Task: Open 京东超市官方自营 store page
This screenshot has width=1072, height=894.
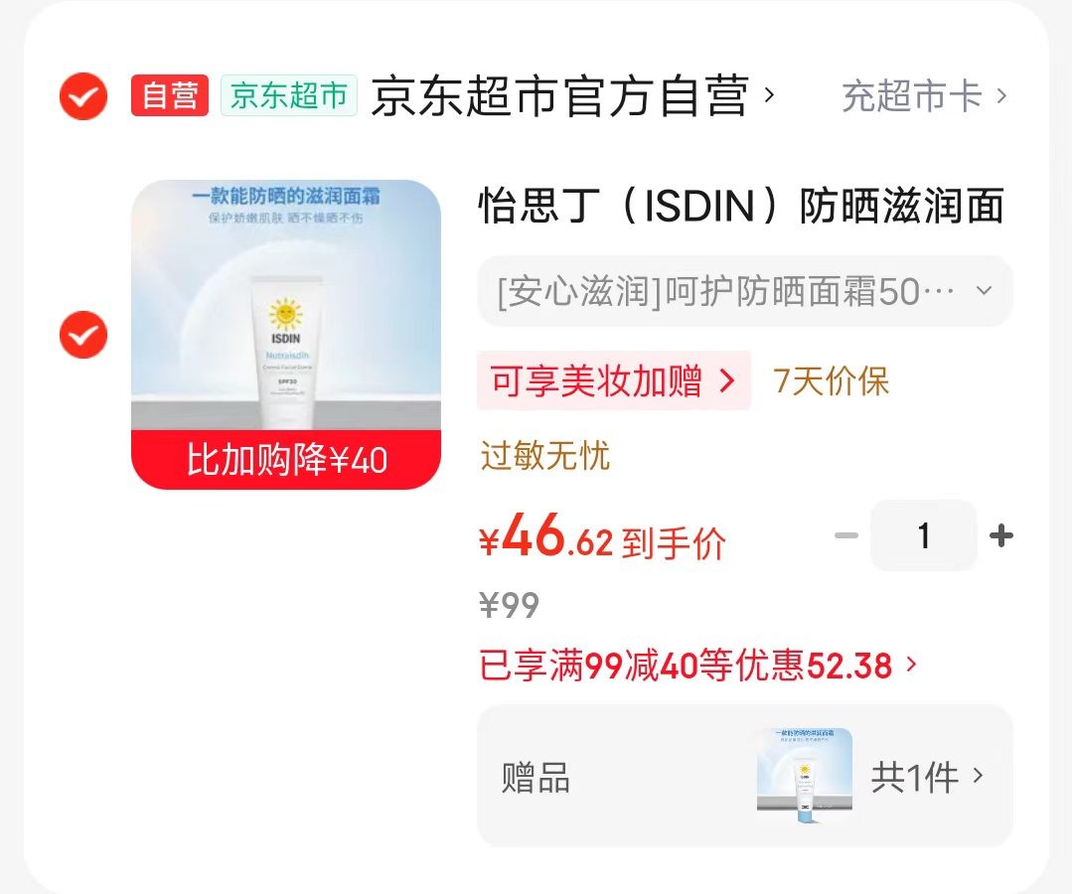Action: tap(559, 97)
